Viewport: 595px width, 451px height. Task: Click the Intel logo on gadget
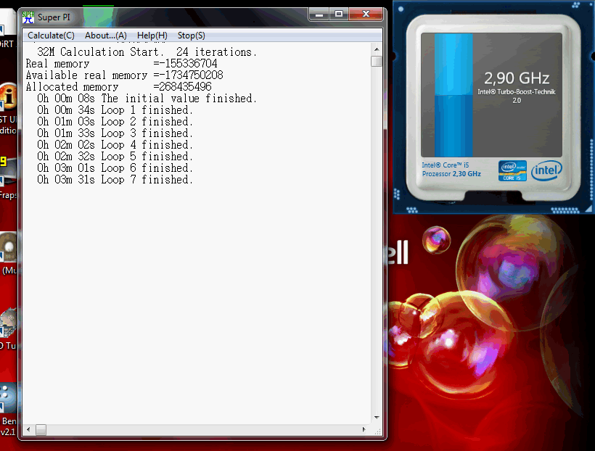[x=546, y=170]
